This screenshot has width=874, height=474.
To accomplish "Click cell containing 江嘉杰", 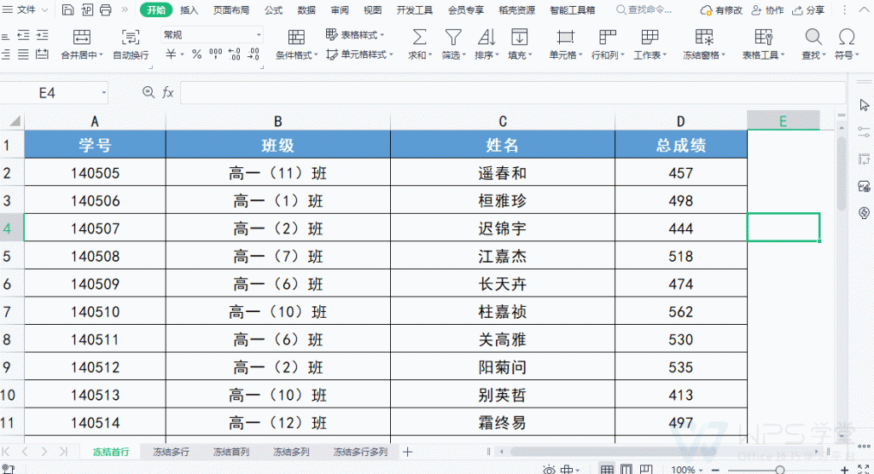I will pos(502,256).
